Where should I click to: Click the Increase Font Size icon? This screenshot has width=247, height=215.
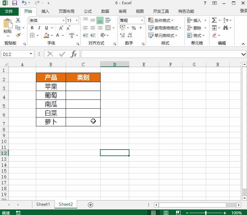[61, 28]
